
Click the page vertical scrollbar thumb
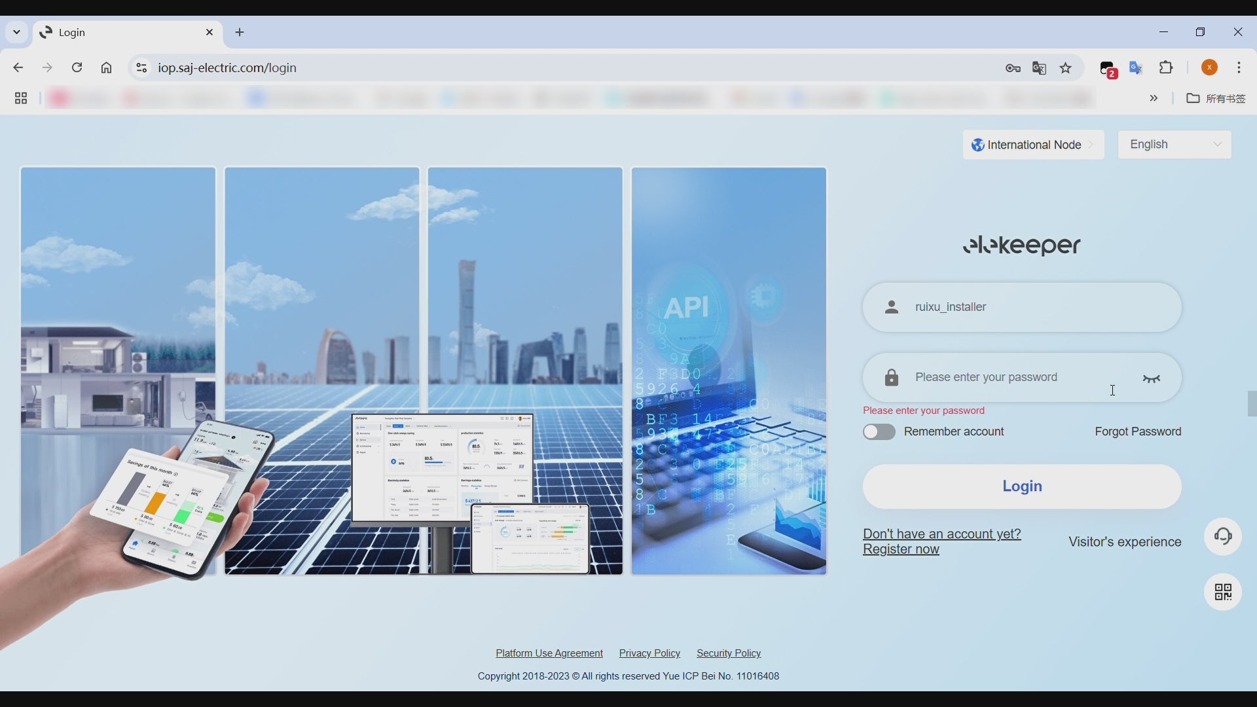pyautogui.click(x=1252, y=404)
